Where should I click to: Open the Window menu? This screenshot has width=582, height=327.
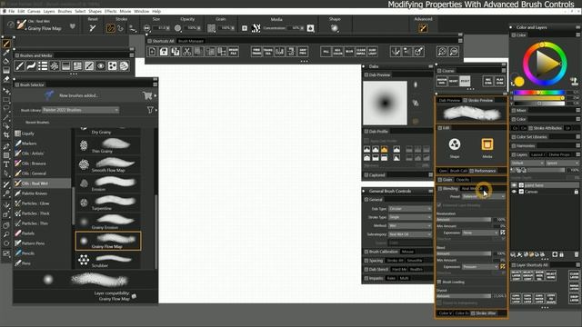coord(142,12)
